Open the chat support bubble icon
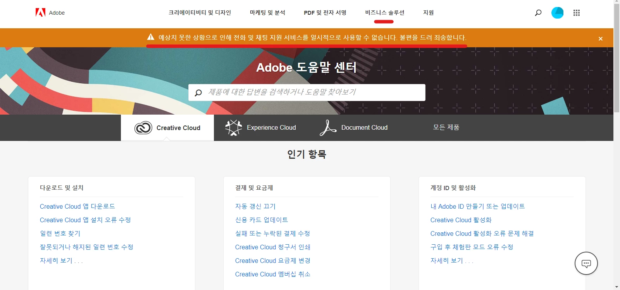Image resolution: width=620 pixels, height=290 pixels. [x=586, y=263]
